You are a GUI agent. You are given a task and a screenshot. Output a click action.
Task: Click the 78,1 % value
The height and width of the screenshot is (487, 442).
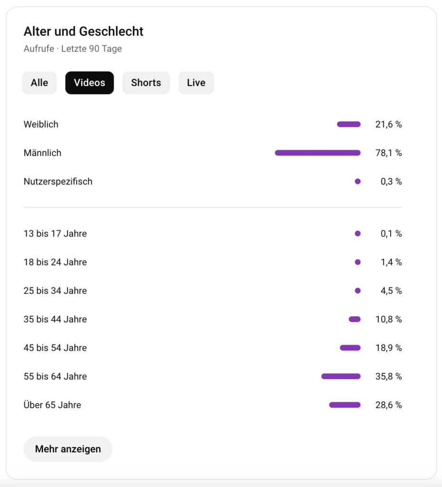tap(389, 153)
